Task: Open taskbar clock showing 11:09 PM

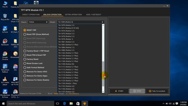Action: [183, 103]
